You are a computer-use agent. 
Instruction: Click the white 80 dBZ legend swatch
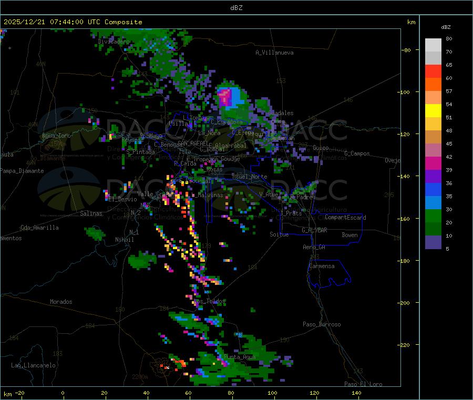(433, 45)
